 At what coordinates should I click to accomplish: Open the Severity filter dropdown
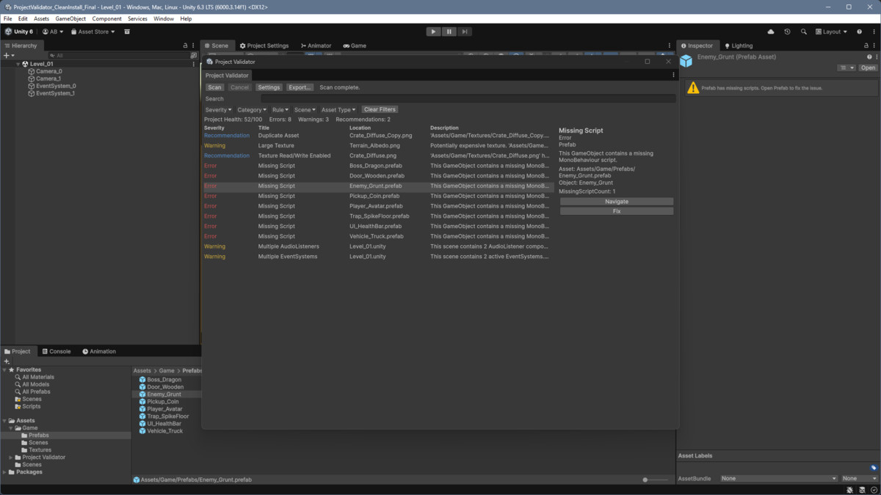(218, 109)
